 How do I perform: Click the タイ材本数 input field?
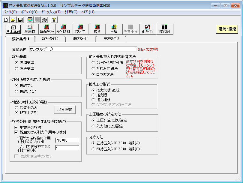coord(67,148)
